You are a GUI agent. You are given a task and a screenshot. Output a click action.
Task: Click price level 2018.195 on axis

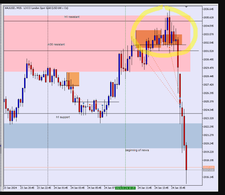[x=208, y=160]
